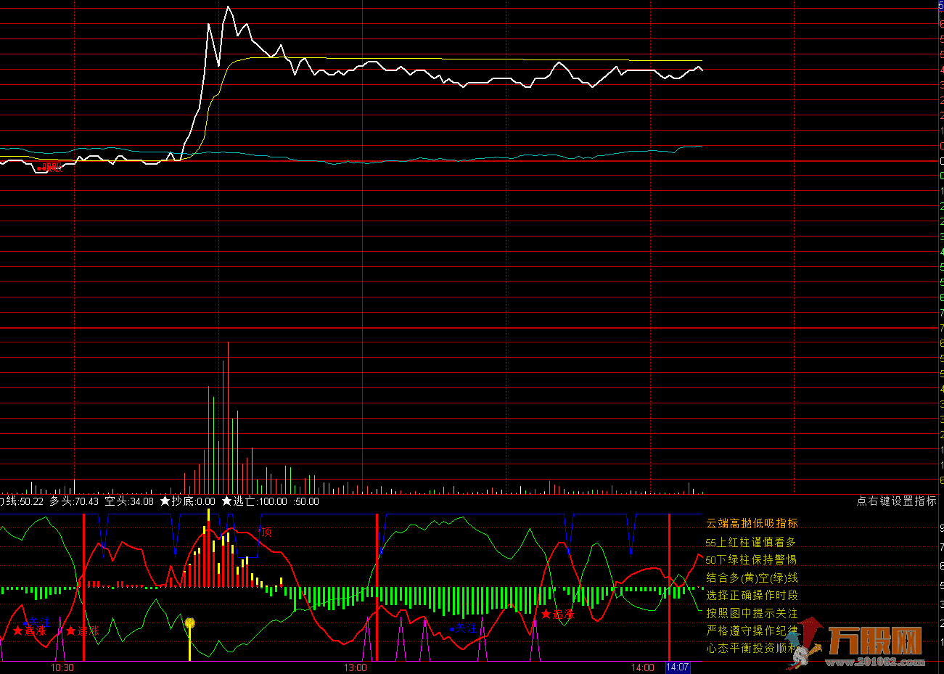Click the blue '关注' marker near 10:30
This screenshot has height=674, width=944.
[36, 622]
